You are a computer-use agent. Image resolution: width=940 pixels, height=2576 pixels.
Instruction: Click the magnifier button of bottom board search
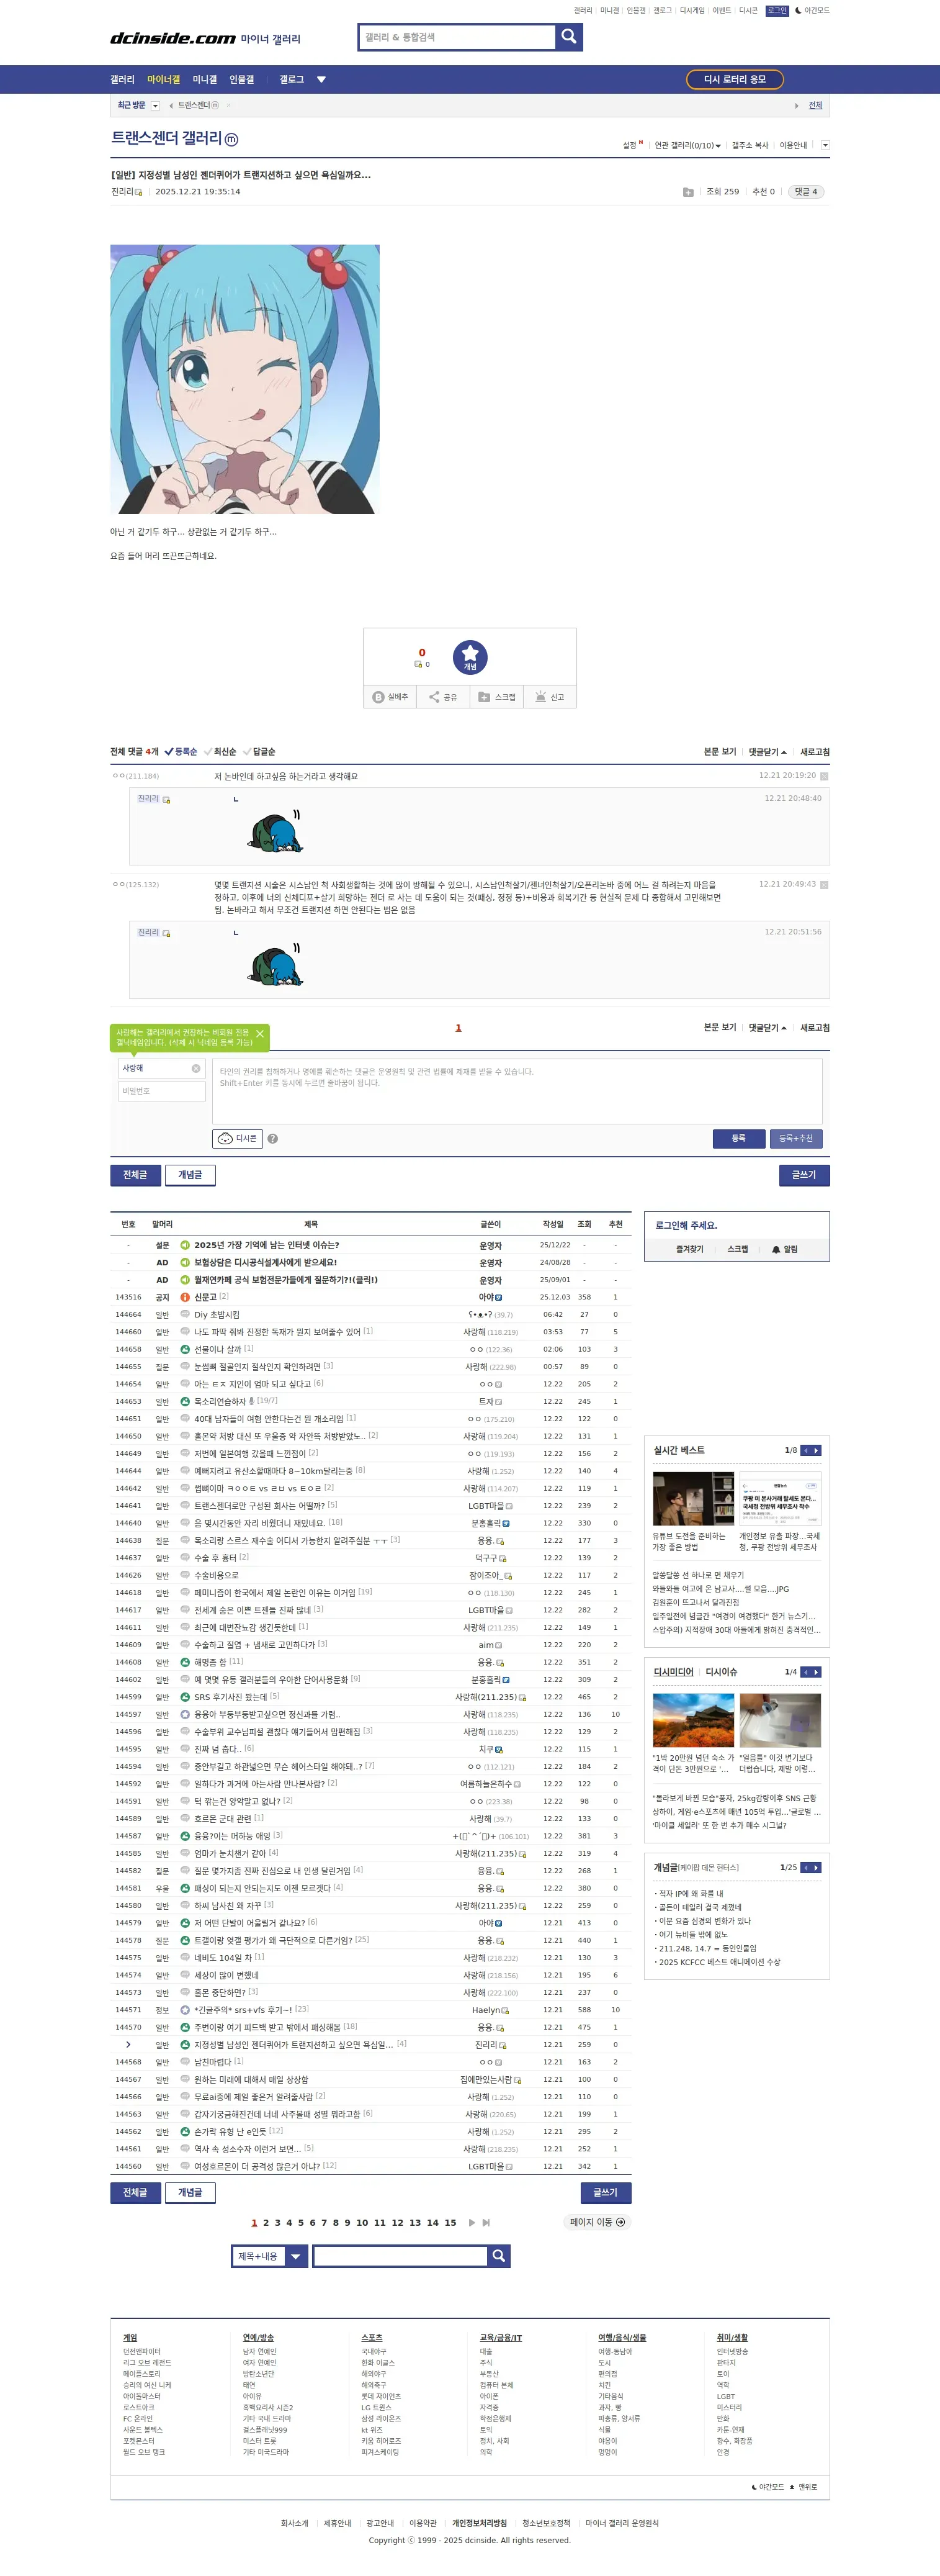pos(499,2256)
